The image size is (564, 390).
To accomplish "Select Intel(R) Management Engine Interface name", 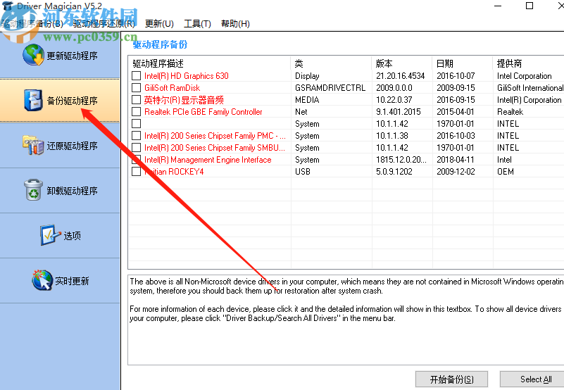I will pyautogui.click(x=208, y=160).
